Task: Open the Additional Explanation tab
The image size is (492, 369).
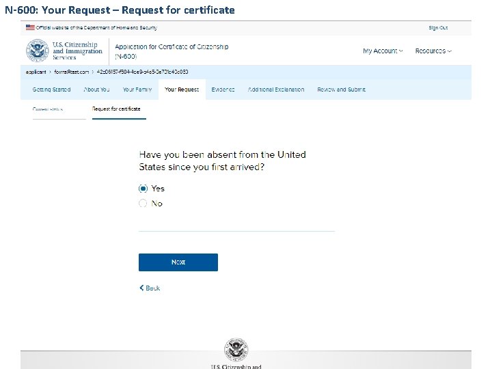Action: pos(276,90)
